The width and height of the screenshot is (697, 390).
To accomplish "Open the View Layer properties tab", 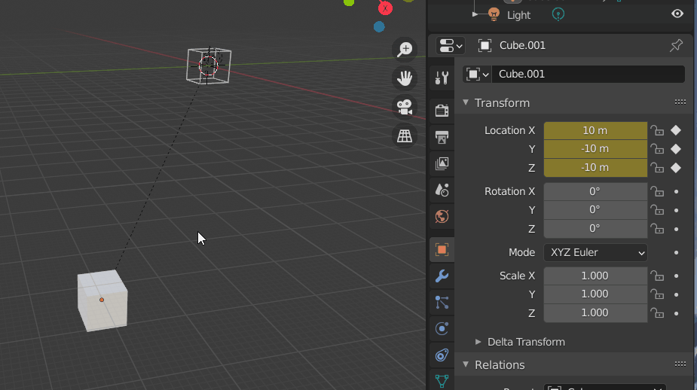I will [x=442, y=163].
